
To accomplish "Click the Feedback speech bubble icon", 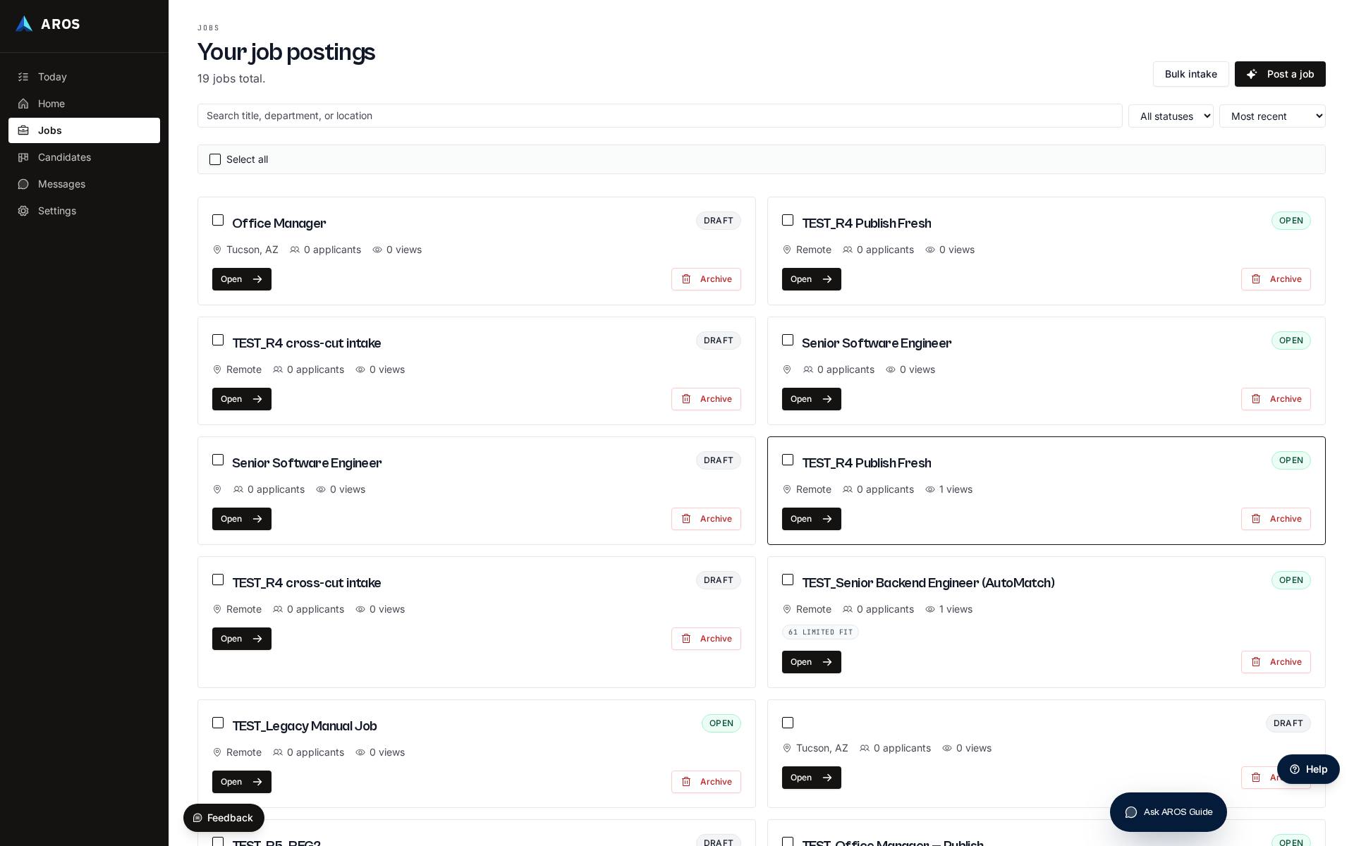I will (x=197, y=818).
